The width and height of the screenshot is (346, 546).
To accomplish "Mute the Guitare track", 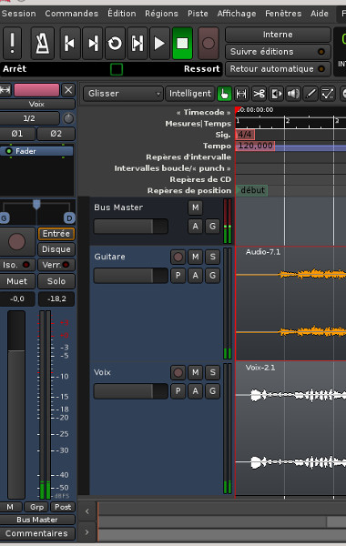I will pyautogui.click(x=195, y=257).
